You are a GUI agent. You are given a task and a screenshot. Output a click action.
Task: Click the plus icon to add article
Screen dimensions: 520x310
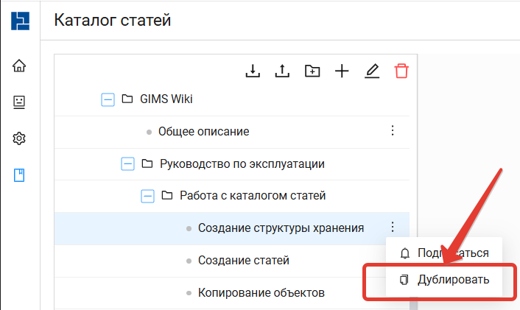coord(342,71)
